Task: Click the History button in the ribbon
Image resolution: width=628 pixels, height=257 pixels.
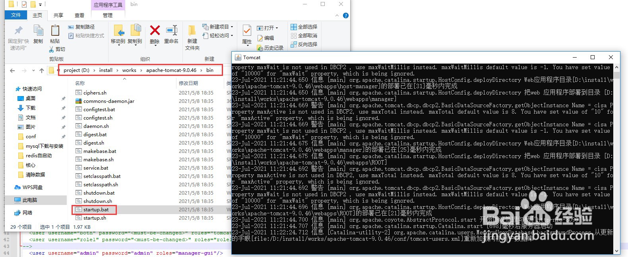Action: pos(270,48)
